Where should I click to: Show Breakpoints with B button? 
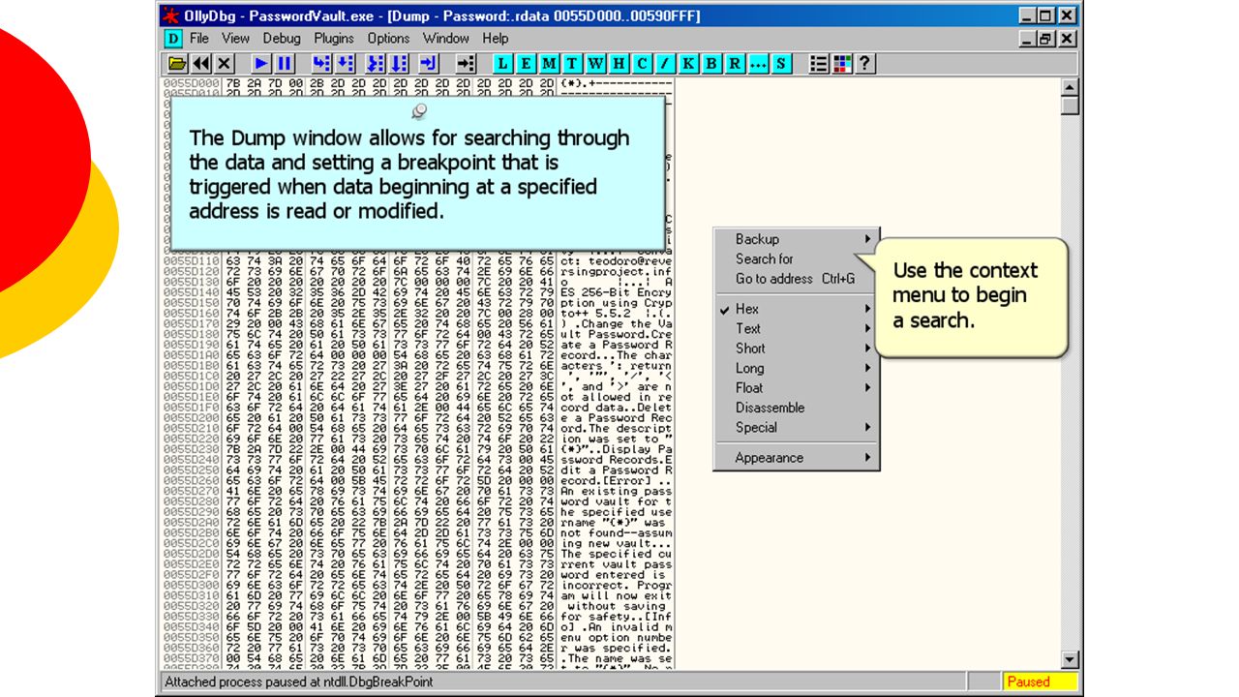click(711, 64)
